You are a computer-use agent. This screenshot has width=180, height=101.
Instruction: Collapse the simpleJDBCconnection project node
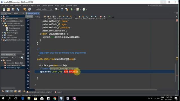point(2,21)
